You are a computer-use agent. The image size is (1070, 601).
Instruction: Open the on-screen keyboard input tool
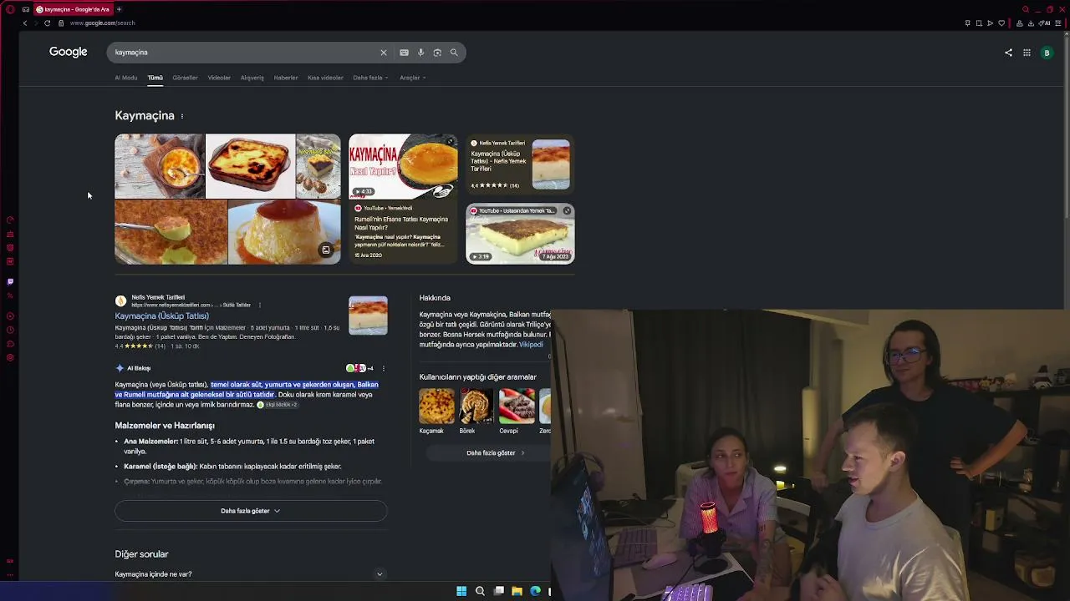click(404, 53)
